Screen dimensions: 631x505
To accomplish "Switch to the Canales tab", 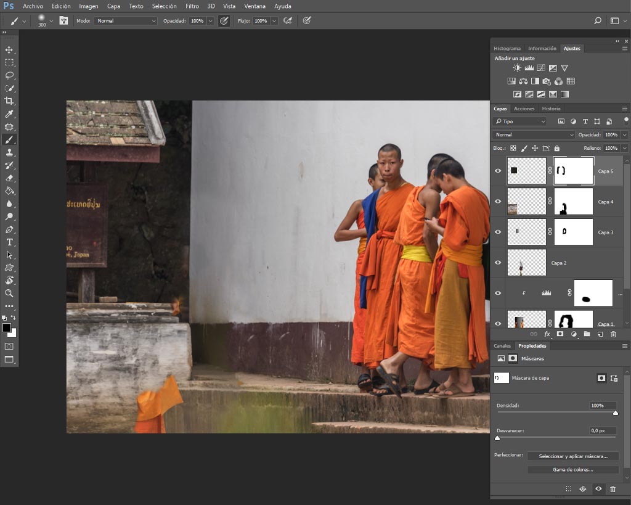I will point(502,346).
